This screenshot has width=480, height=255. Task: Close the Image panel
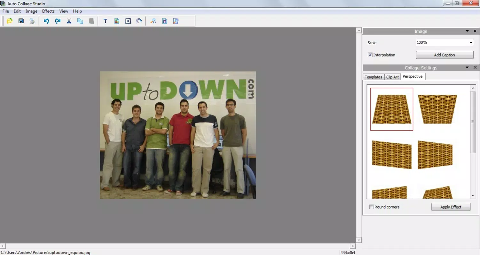pyautogui.click(x=475, y=31)
